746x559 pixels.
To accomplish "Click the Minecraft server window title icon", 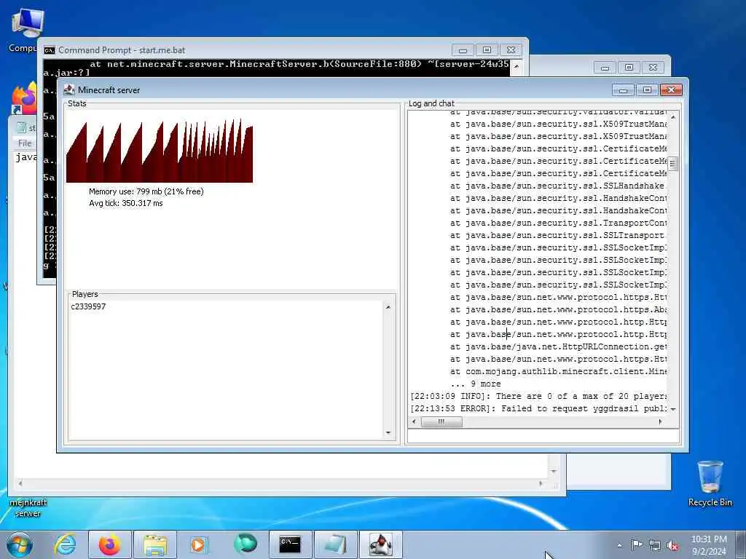I will pyautogui.click(x=69, y=90).
